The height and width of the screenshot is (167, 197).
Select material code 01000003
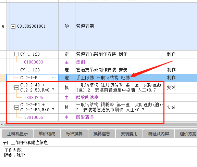point(34,62)
